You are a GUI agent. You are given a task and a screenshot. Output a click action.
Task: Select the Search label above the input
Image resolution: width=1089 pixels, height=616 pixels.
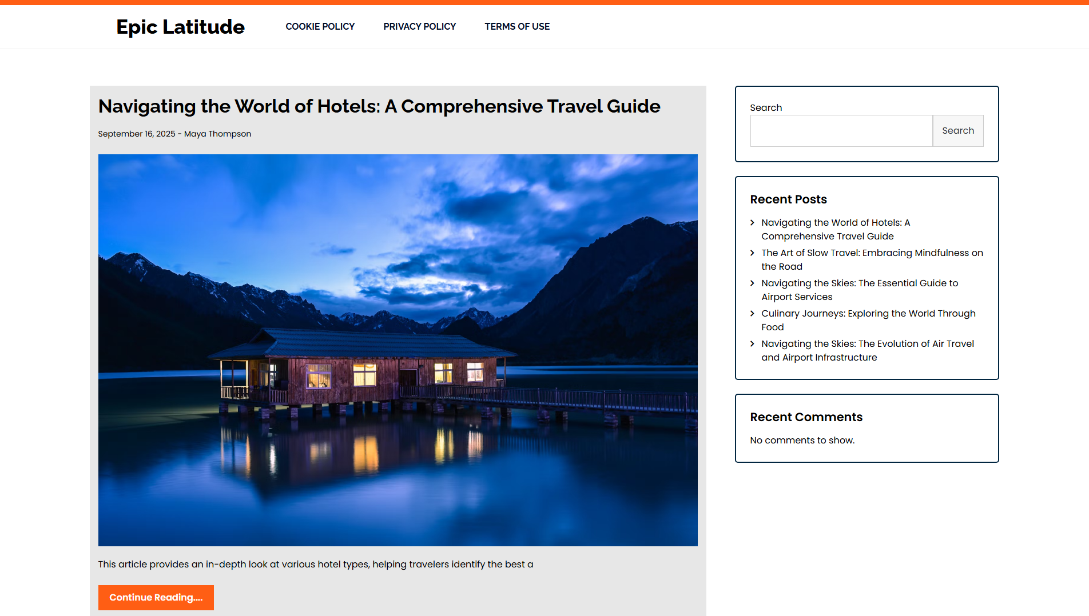pyautogui.click(x=766, y=107)
